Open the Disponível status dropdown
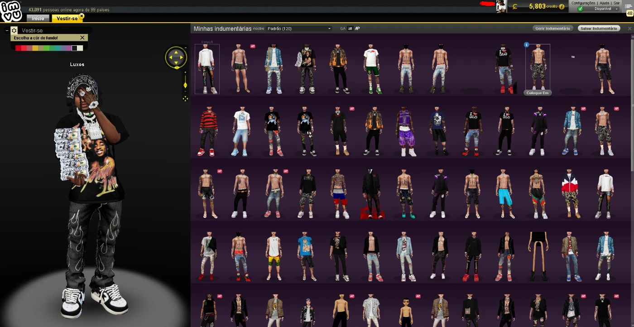The height and width of the screenshot is (327, 634). (x=600, y=9)
